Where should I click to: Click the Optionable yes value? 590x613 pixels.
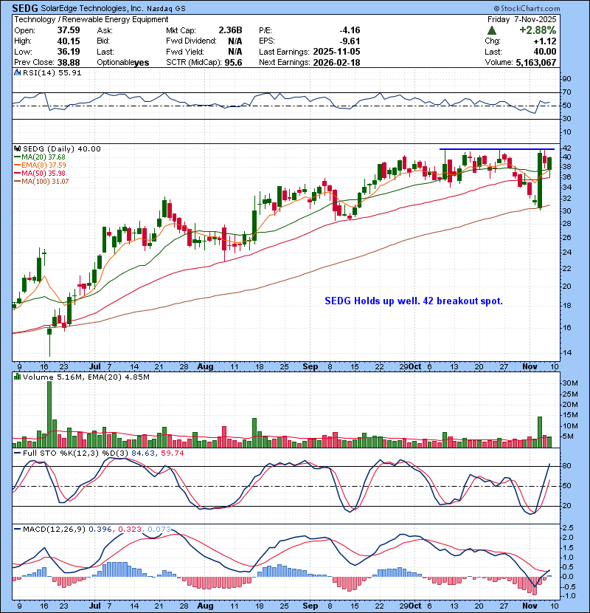pyautogui.click(x=142, y=63)
